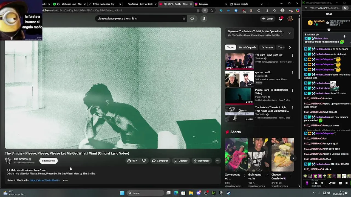Open the lnk.to/TheSmithsHits link

(x=45, y=181)
